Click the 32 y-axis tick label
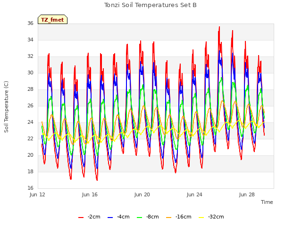Viewport: 302px width, 226px height. point(30,56)
